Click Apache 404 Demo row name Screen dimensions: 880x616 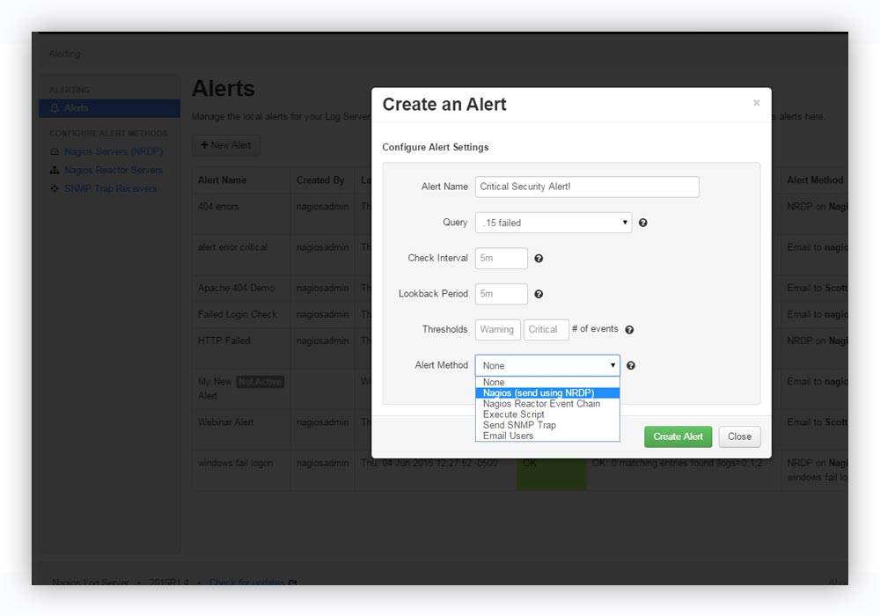coord(236,288)
